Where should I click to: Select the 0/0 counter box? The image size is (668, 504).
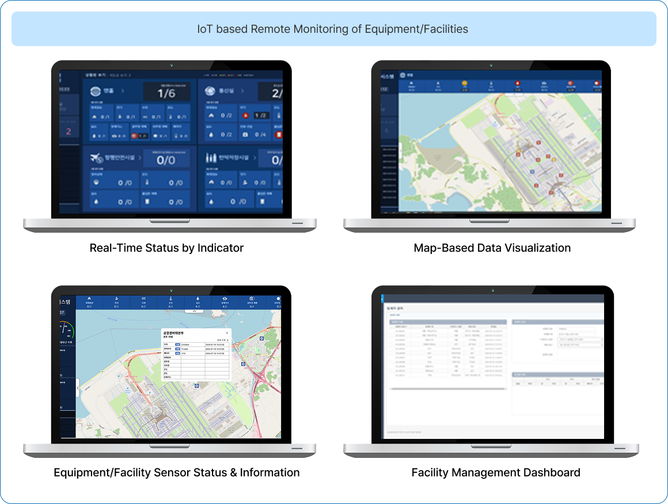point(166,158)
